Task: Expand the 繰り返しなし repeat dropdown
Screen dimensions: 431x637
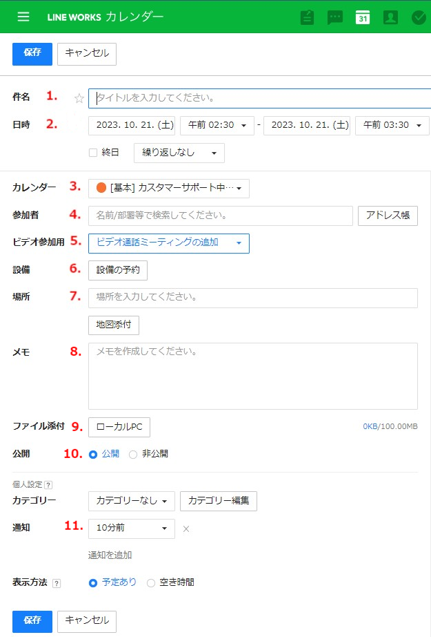Action: (179, 153)
